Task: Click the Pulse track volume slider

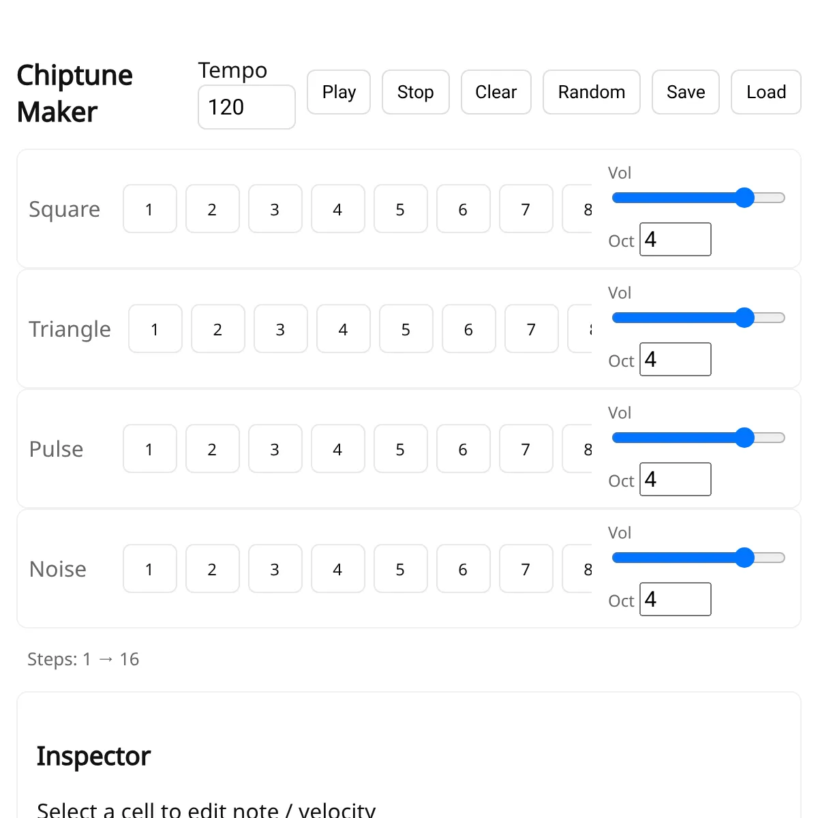Action: pyautogui.click(x=698, y=438)
